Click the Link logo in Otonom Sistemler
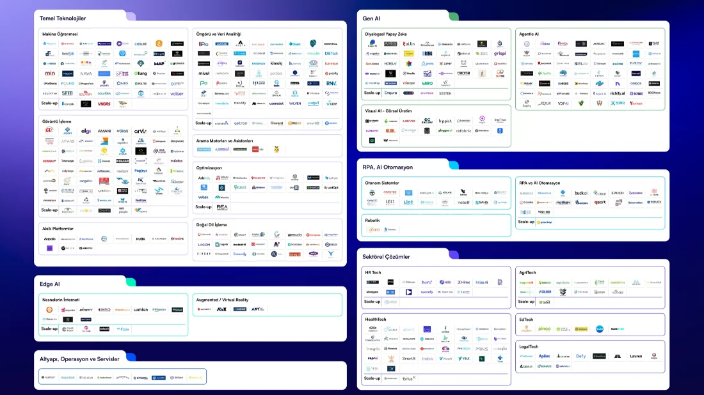Viewport: 704px width, 395px height. [408, 202]
